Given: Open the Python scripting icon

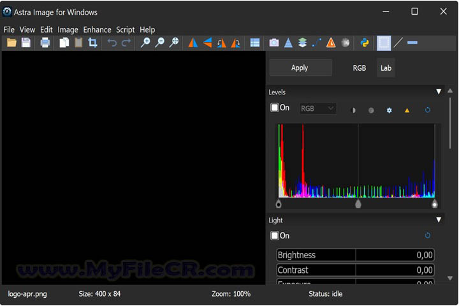Looking at the screenshot, I should 365,43.
